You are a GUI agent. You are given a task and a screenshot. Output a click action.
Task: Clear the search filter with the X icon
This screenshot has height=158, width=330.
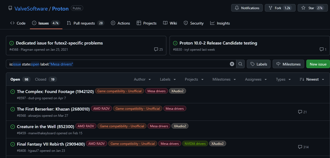tap(232, 64)
